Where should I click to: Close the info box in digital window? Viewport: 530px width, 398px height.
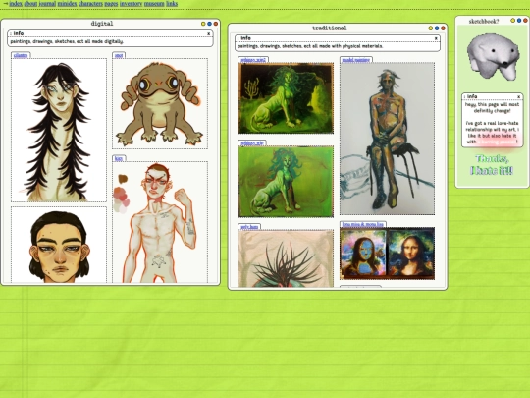(208, 33)
